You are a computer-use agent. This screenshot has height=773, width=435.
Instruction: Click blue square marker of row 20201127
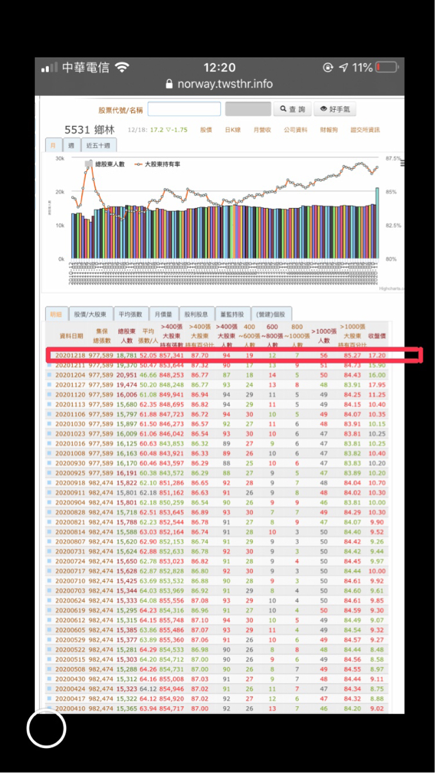pos(49,385)
